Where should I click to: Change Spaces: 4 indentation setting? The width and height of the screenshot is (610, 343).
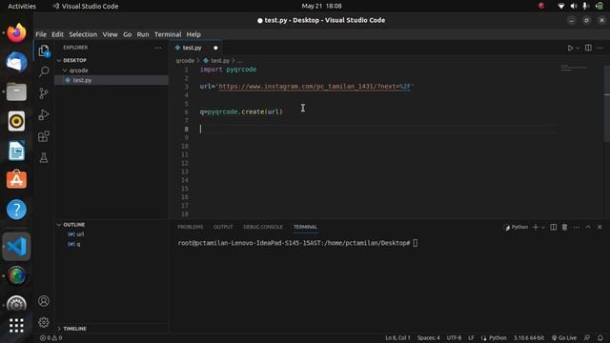428,338
